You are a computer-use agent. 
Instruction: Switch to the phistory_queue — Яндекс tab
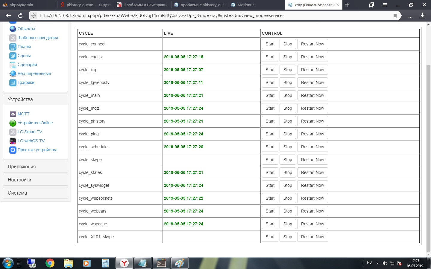point(86,5)
